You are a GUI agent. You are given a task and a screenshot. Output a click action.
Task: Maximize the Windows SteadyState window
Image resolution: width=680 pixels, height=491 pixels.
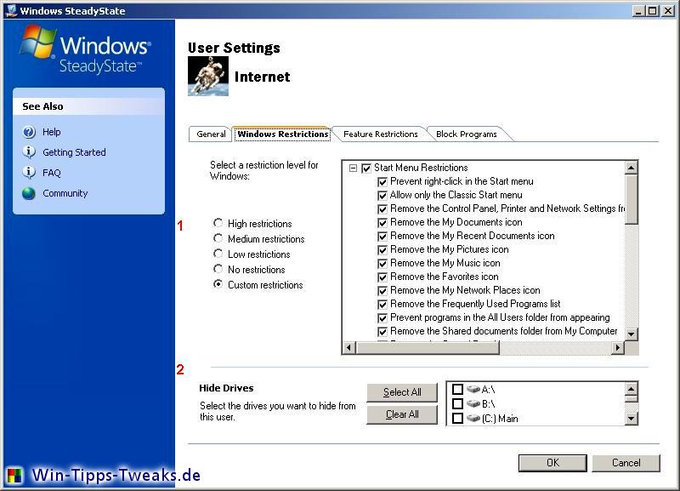[652, 11]
